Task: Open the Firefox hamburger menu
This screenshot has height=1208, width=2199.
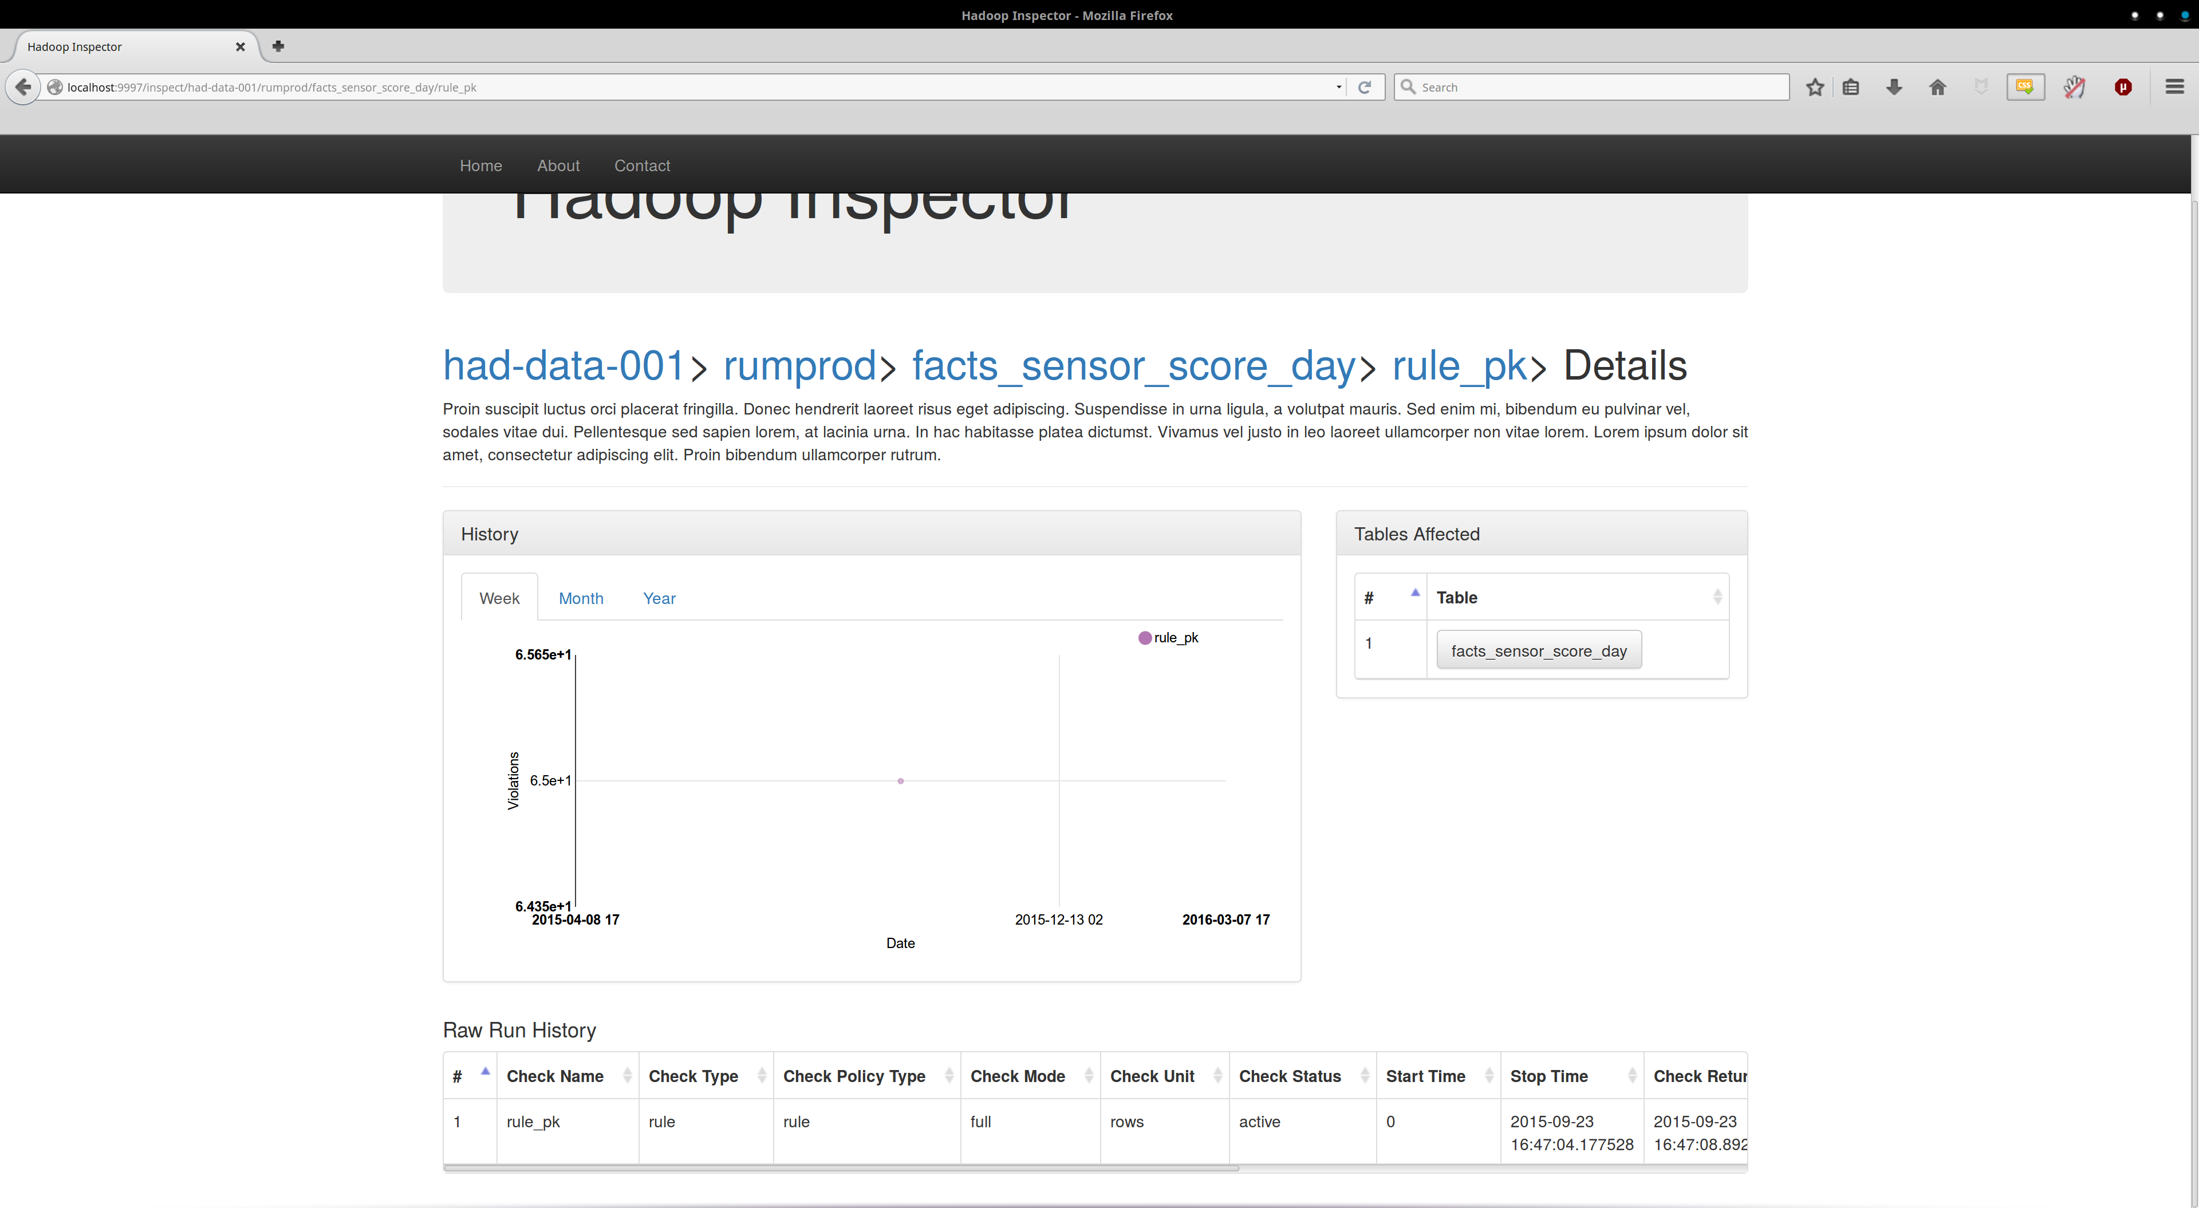Action: [2174, 87]
